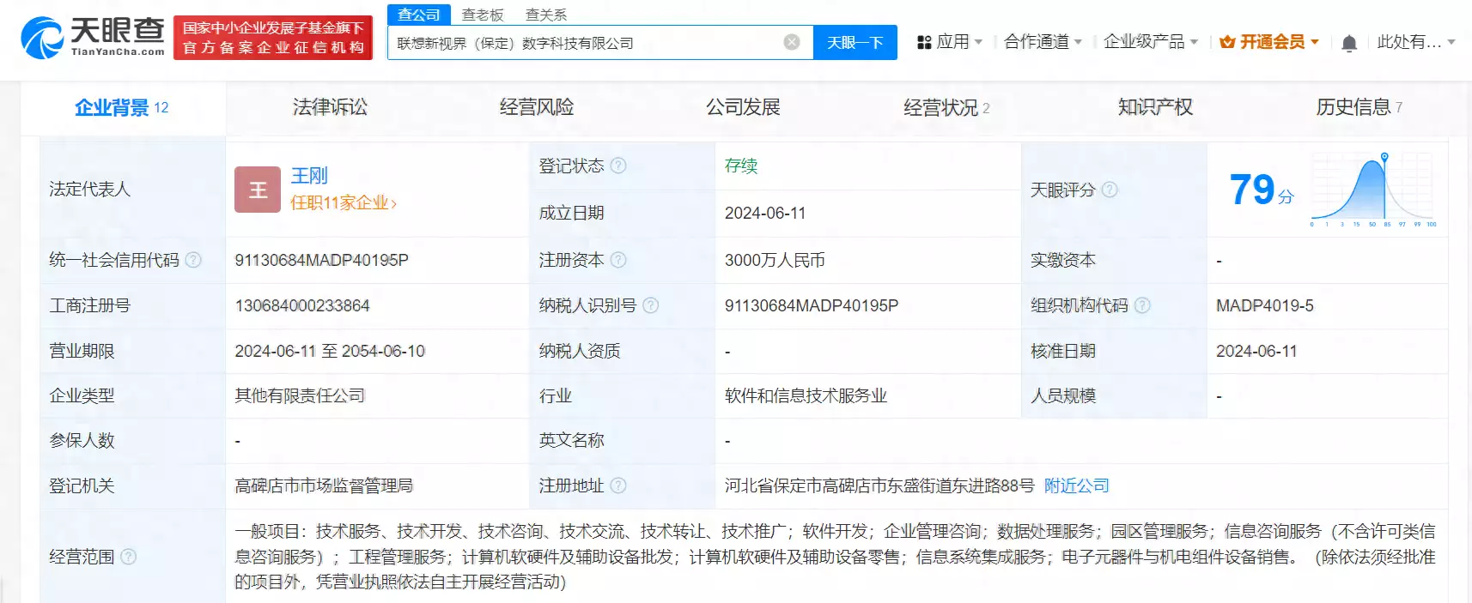
Task: Click the TianYanCha logo icon
Action: (x=42, y=39)
